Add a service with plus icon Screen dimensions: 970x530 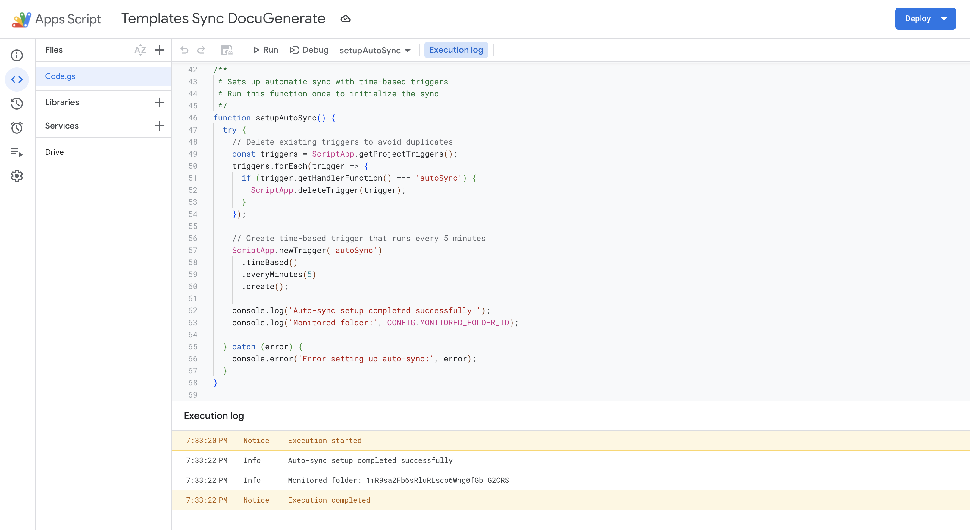[x=160, y=126]
